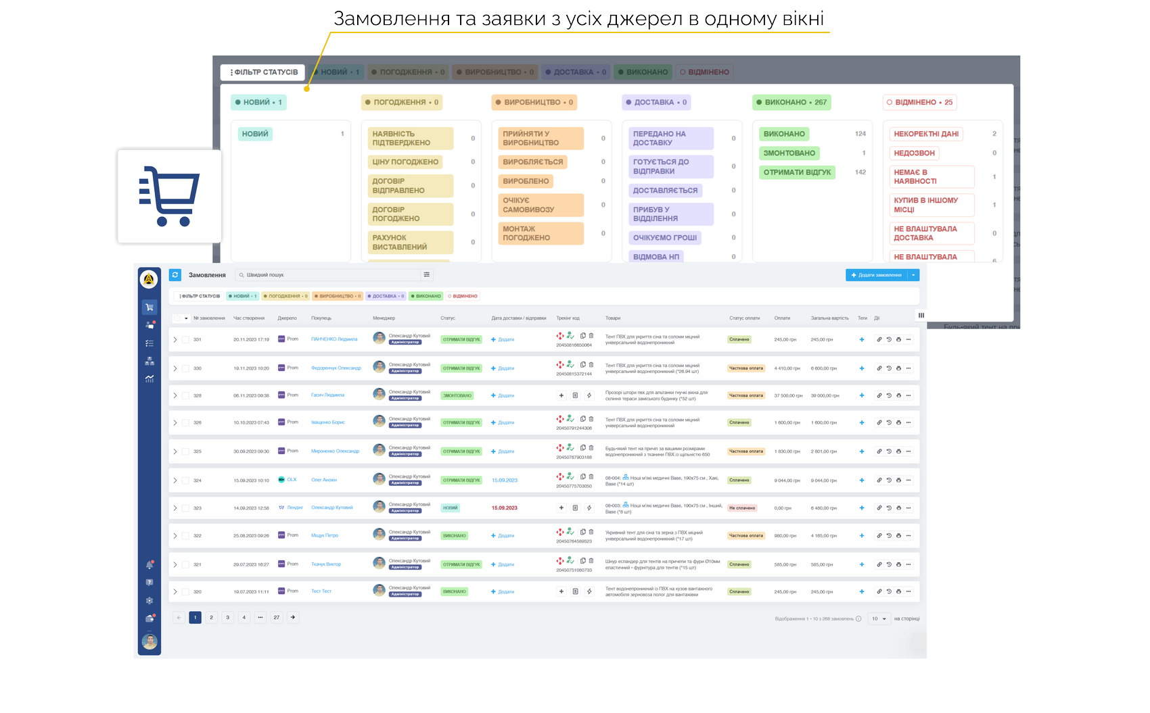
Task: Open the column layout settings icon
Action: pos(921,315)
